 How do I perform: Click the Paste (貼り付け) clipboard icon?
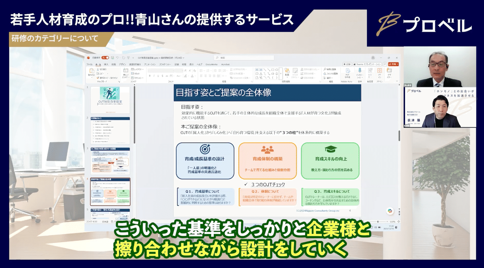pos(92,71)
